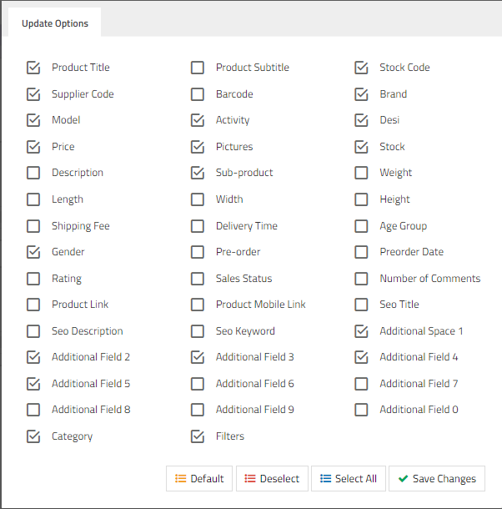Screen dimensions: 502x509
Task: Untick the Brand checkbox
Action: (x=361, y=94)
